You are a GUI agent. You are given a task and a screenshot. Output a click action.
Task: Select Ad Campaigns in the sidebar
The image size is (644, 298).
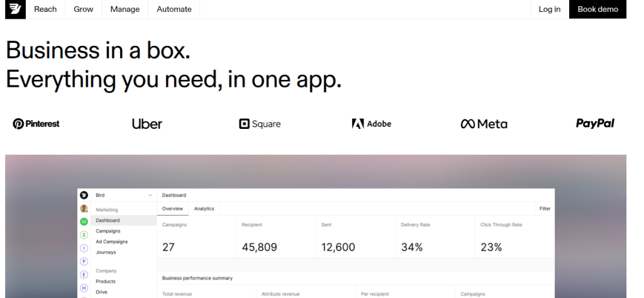click(x=113, y=241)
